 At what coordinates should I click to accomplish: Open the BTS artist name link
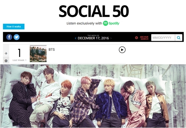[x=52, y=50]
